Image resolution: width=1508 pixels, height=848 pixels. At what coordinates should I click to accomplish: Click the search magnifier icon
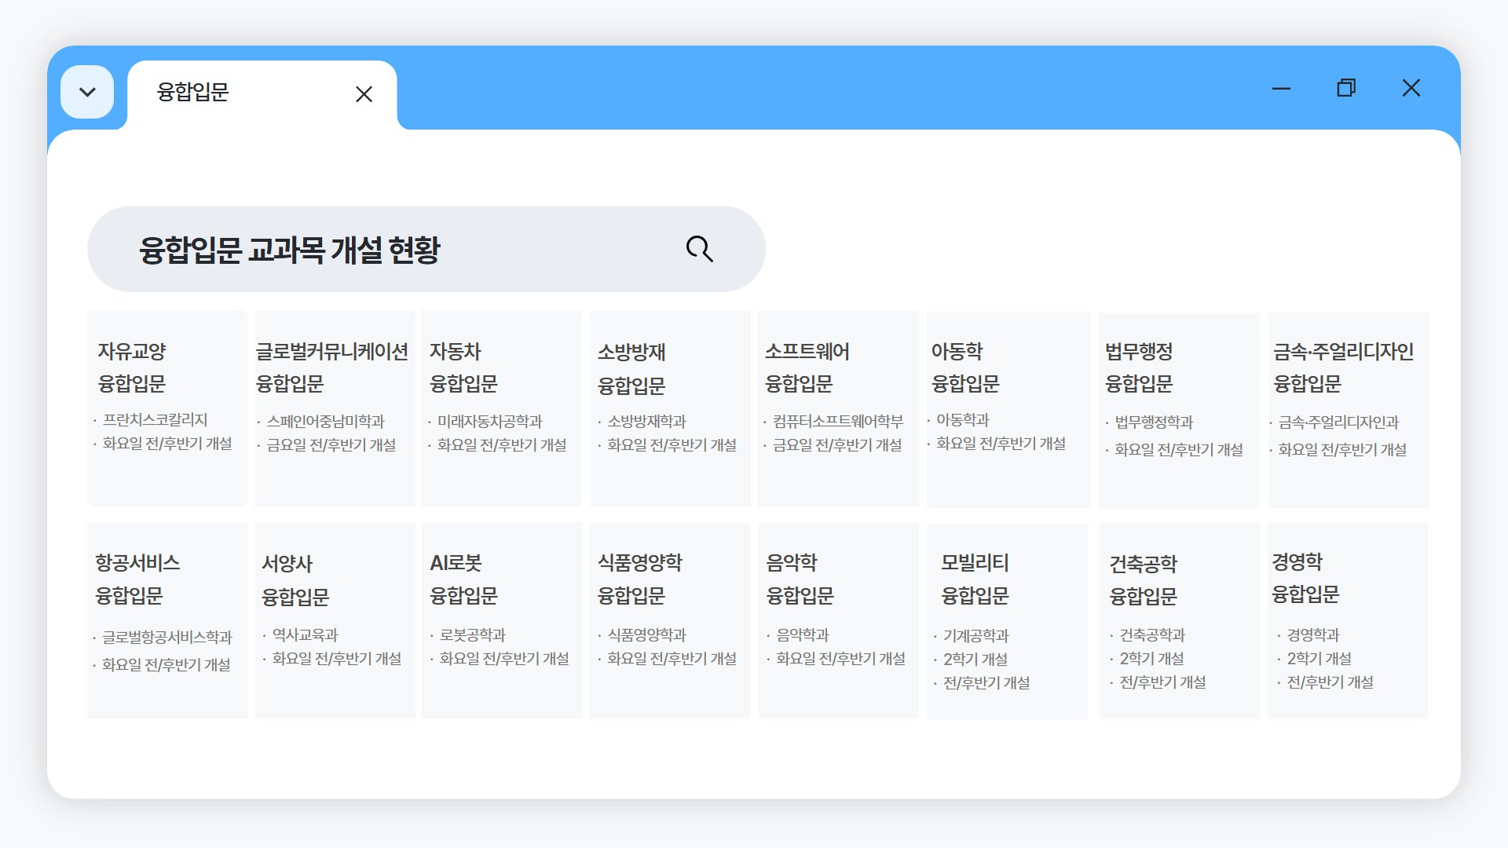698,248
